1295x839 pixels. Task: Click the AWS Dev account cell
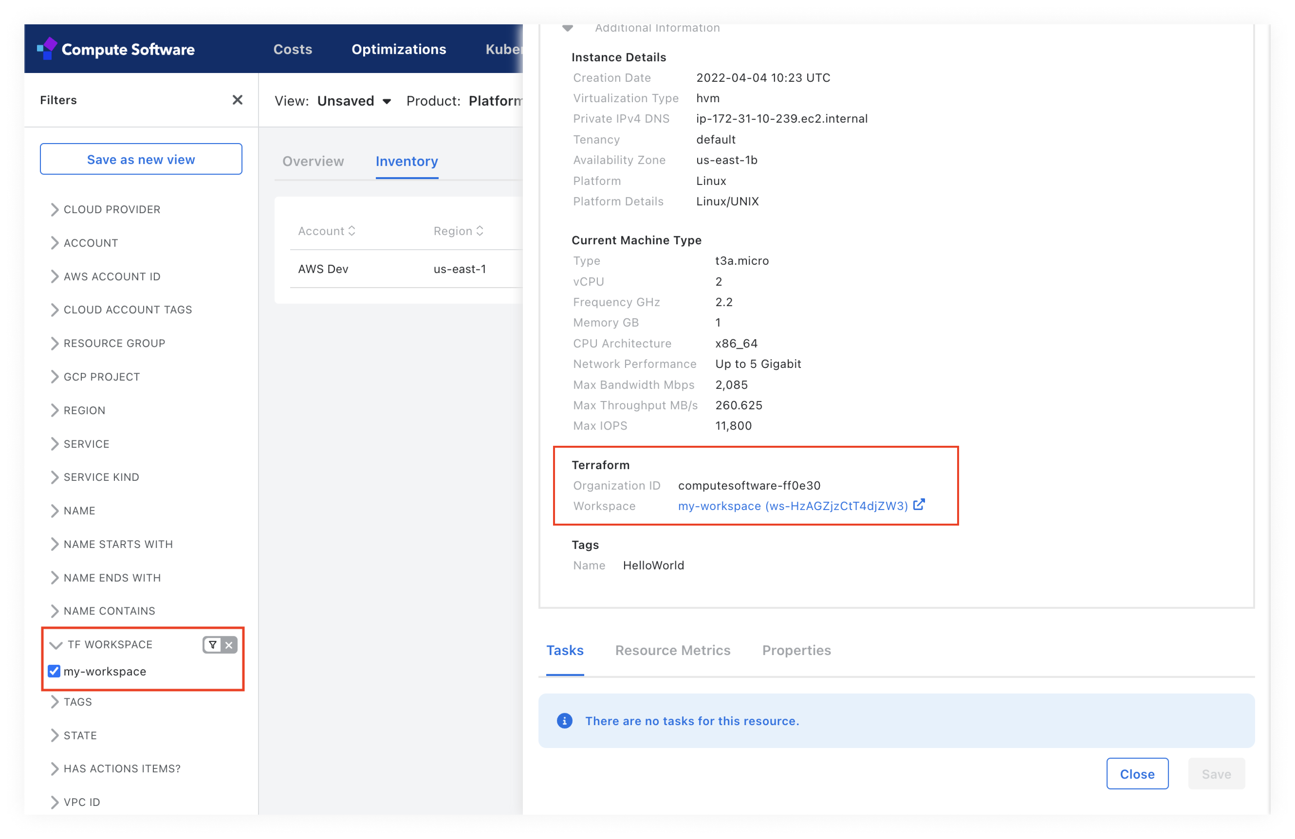click(323, 269)
